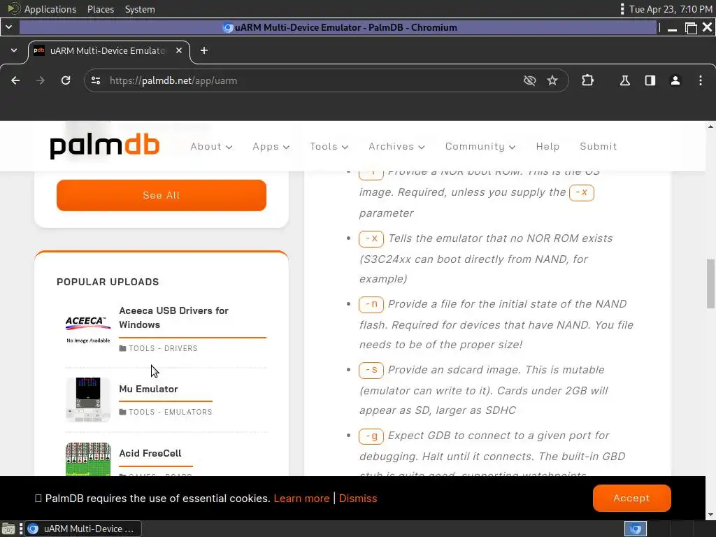Click the Aceeca logo thumbnail
Image resolution: width=716 pixels, height=537 pixels.
pyautogui.click(x=88, y=329)
